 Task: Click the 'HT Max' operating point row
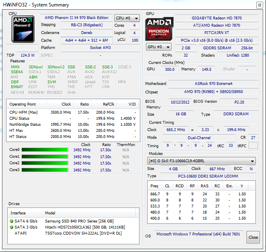pyautogui.click(x=73, y=131)
